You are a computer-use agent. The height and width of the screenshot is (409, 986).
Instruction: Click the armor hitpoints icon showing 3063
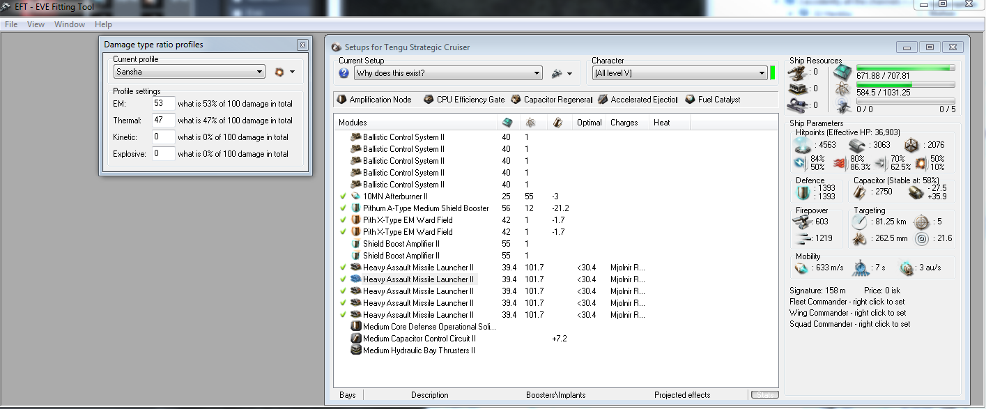(857, 145)
